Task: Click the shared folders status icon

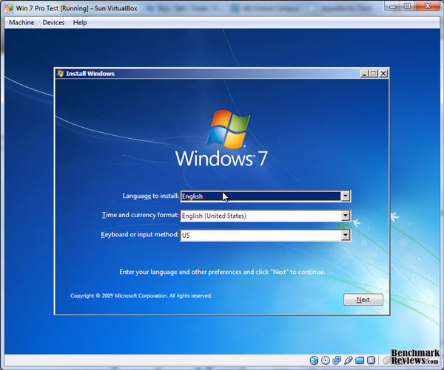Action: [x=360, y=360]
